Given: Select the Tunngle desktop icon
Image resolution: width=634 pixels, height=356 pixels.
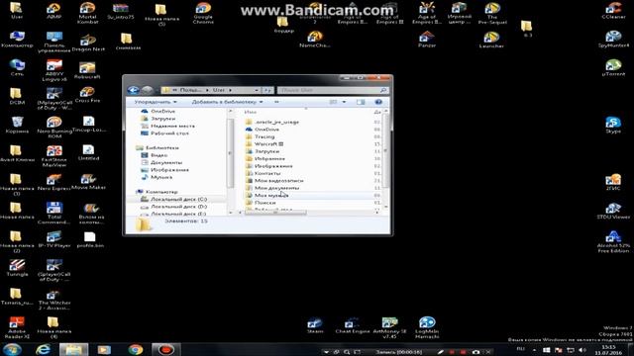Looking at the screenshot, I should click(17, 268).
